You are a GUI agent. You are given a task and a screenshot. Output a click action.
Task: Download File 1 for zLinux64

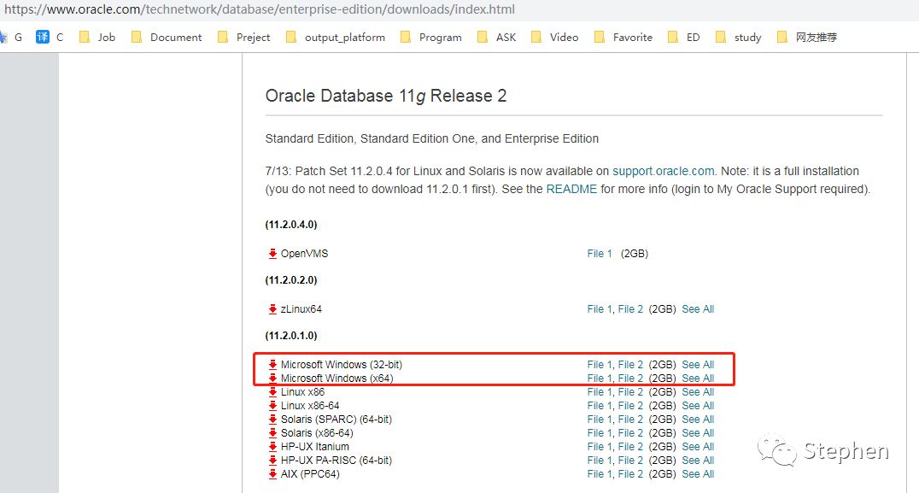click(x=600, y=309)
